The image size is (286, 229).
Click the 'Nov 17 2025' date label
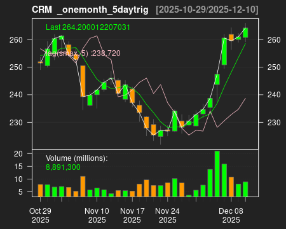pyautogui.click(x=132, y=216)
